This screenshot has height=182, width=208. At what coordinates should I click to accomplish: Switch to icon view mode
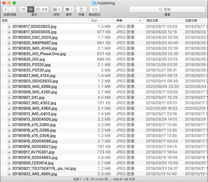click(24, 9)
